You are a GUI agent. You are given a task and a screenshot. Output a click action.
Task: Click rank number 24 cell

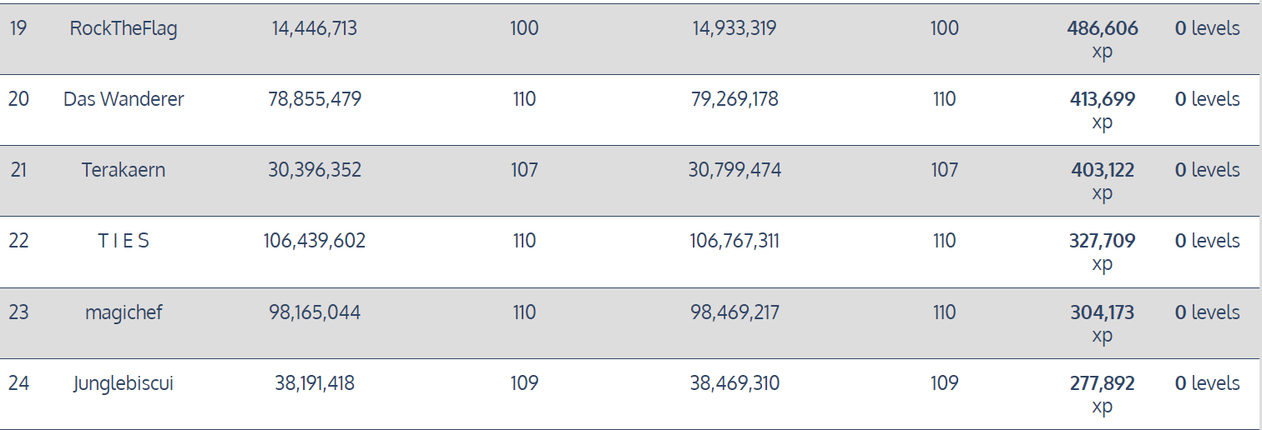18,383
